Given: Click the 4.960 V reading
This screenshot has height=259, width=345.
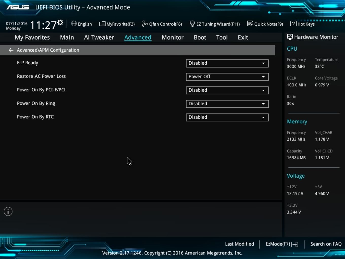Looking at the screenshot, I should (x=322, y=193).
